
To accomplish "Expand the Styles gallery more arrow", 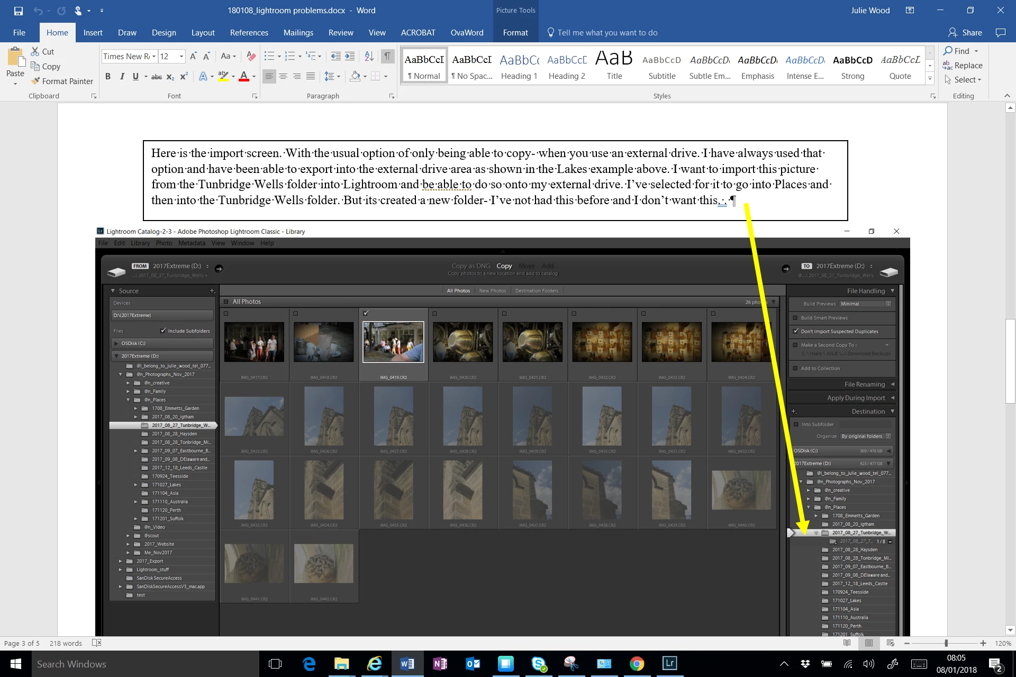I will tap(930, 78).
